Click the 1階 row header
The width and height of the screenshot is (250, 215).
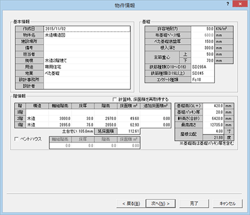click(20, 125)
